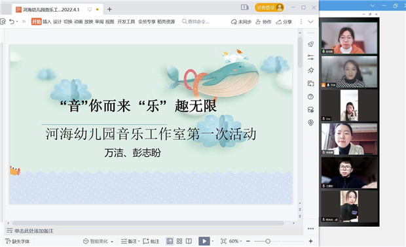Expand undo history dropdown arrow

(17, 22)
